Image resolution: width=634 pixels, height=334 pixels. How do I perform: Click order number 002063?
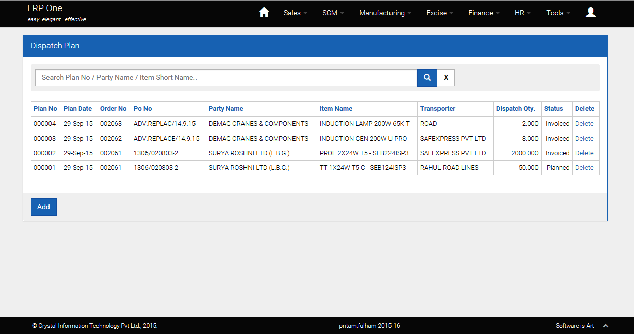coord(111,124)
